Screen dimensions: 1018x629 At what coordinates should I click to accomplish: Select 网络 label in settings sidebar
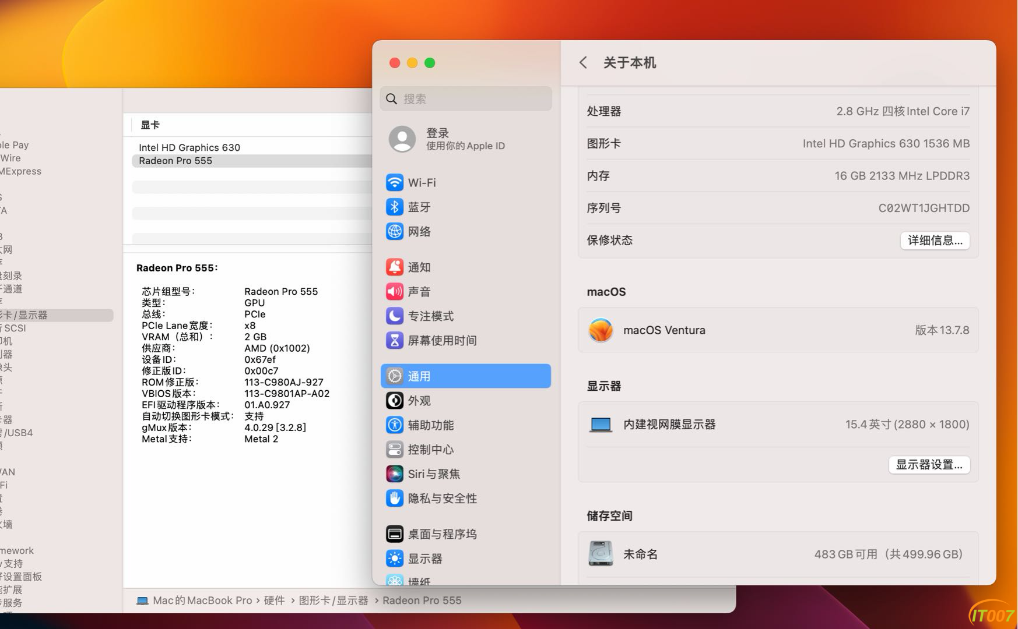point(419,231)
